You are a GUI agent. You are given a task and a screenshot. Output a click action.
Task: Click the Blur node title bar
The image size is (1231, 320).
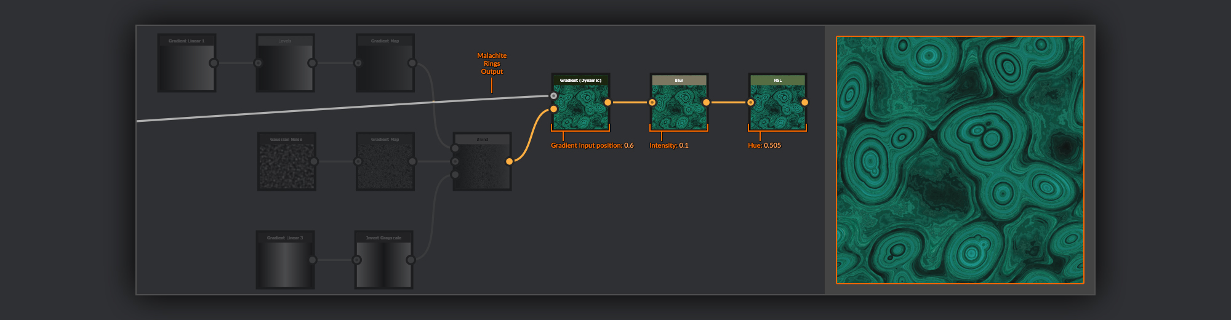[x=679, y=80]
